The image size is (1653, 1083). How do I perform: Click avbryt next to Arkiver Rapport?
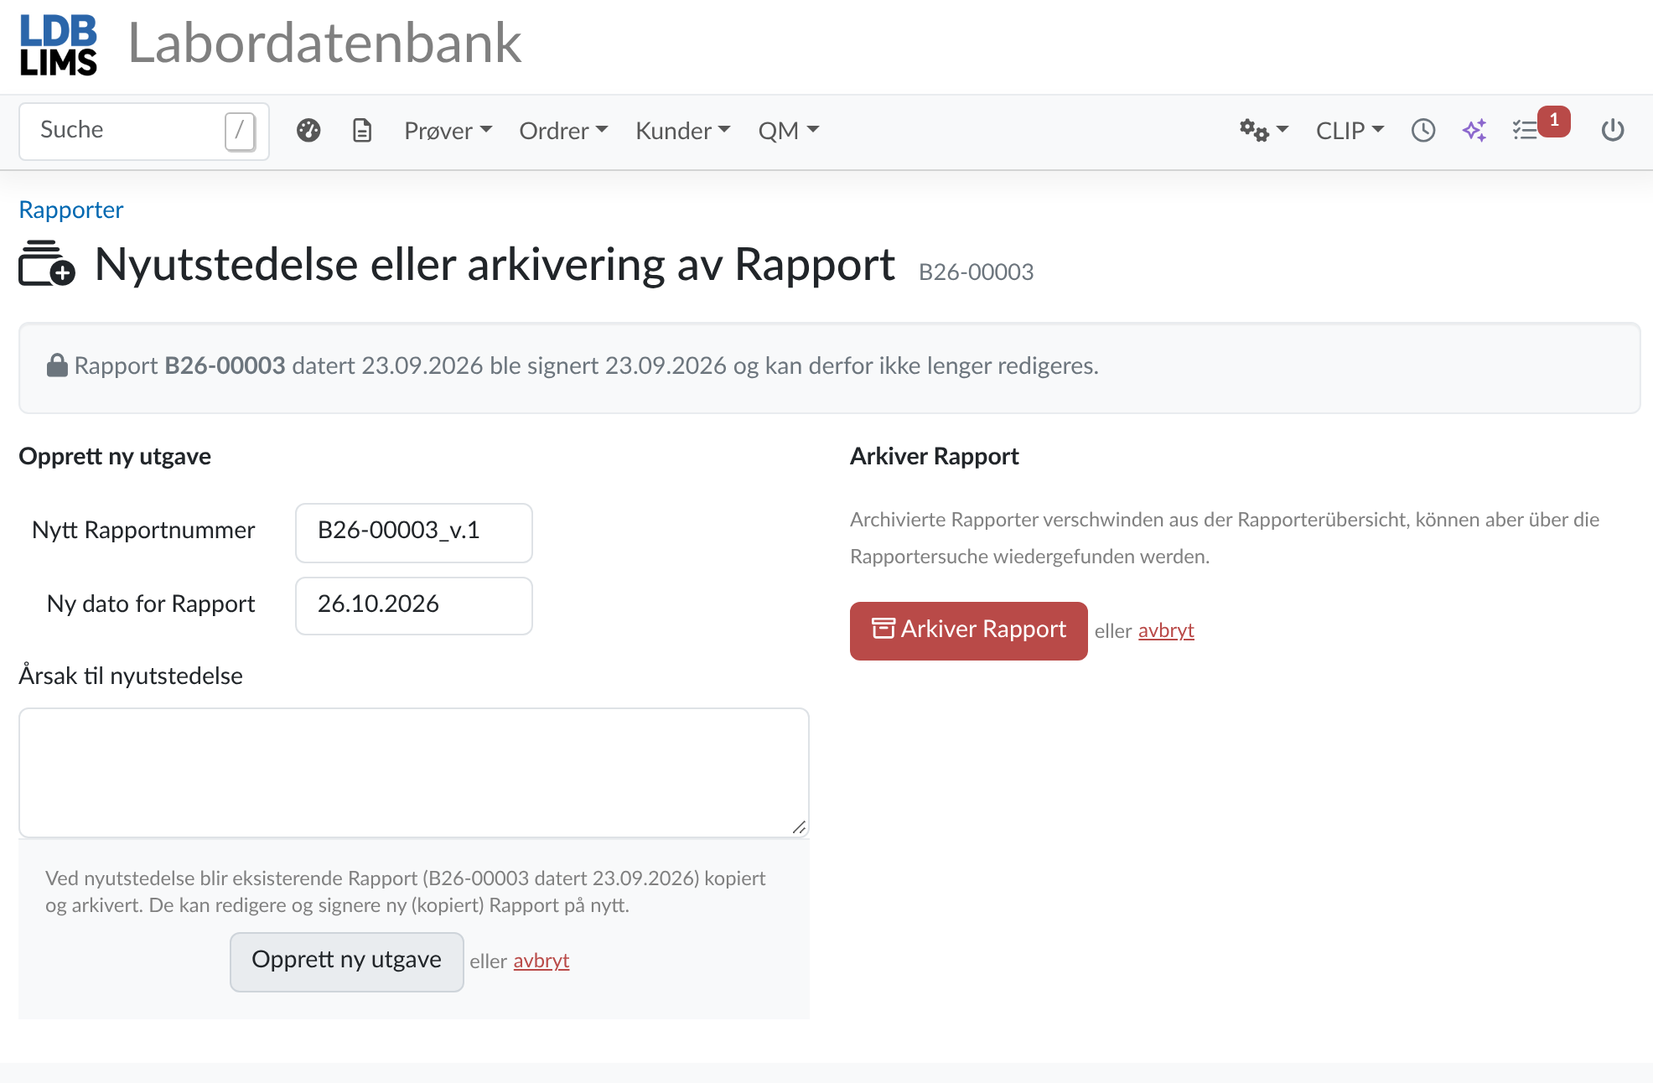coord(1166,630)
